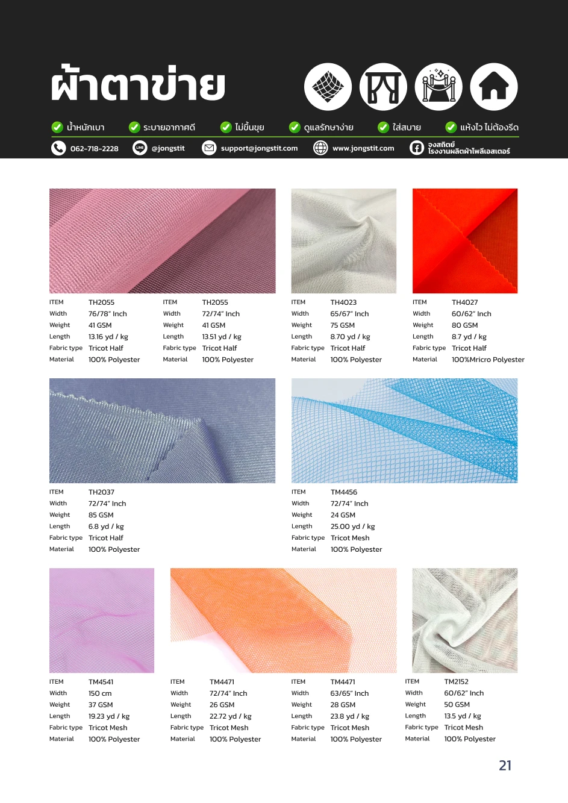Click green checkmark beside ระบายอากาศดี
This screenshot has height=803, width=568.
(x=134, y=127)
